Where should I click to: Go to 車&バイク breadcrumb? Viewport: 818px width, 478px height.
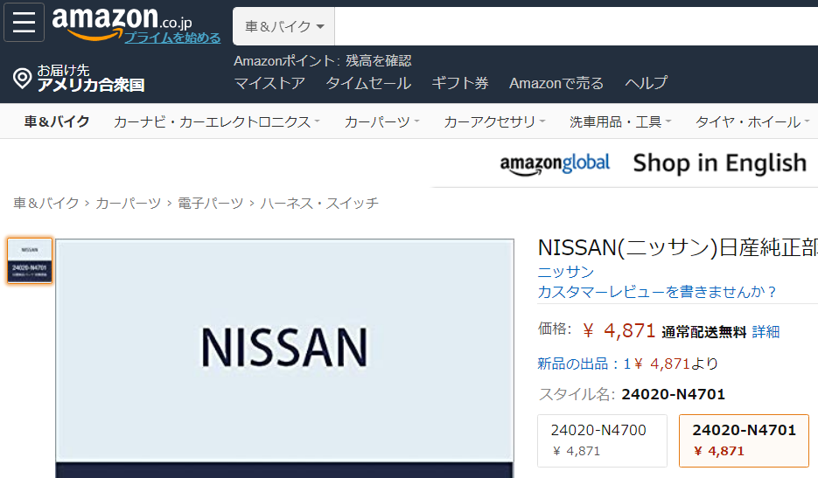[45, 203]
